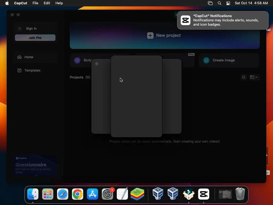Launch Google Chrome from the Dock

pos(78,194)
